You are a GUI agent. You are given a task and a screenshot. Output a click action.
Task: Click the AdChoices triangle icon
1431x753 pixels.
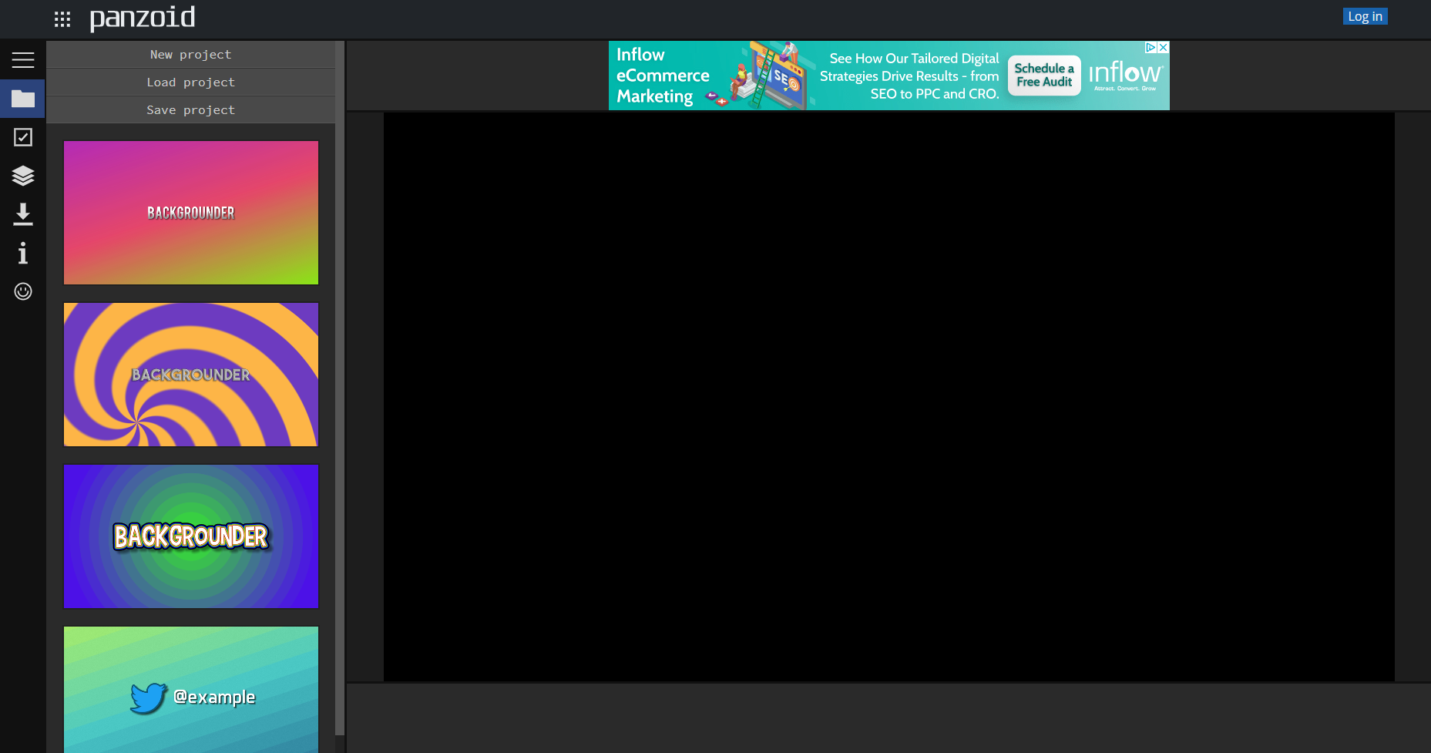click(x=1151, y=48)
